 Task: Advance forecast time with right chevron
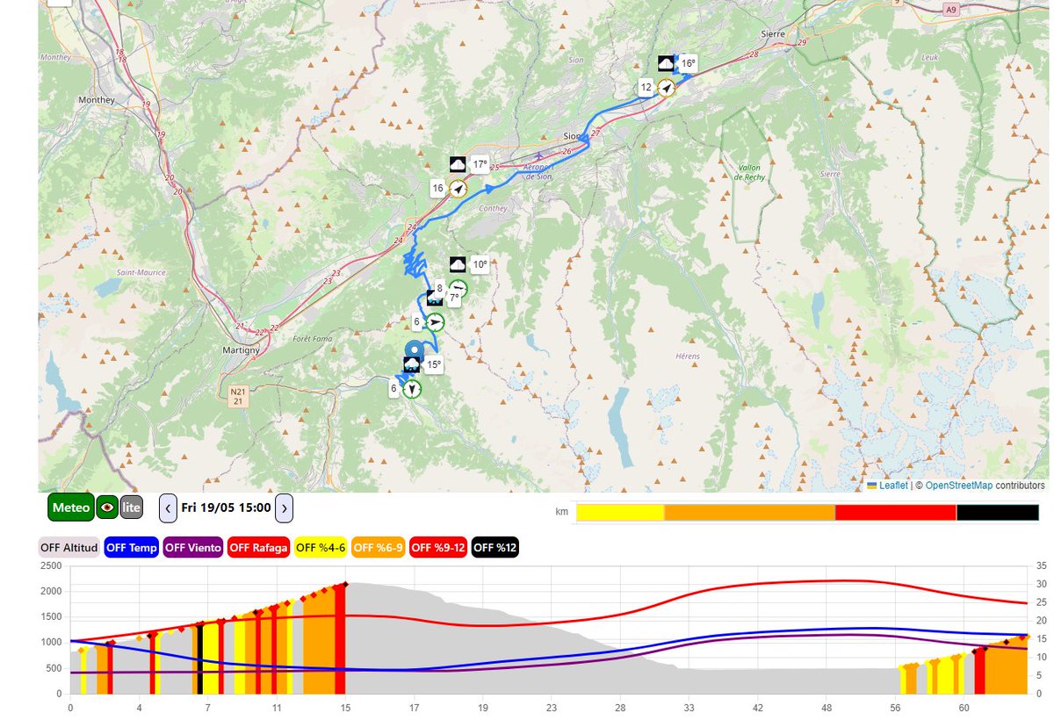[x=284, y=507]
